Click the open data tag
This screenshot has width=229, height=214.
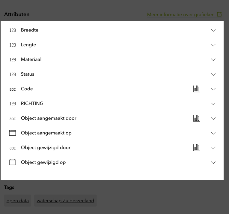point(18,200)
